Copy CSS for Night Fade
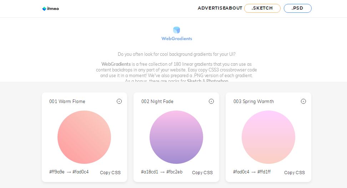Screen dimensions: 347x188 point(202,172)
